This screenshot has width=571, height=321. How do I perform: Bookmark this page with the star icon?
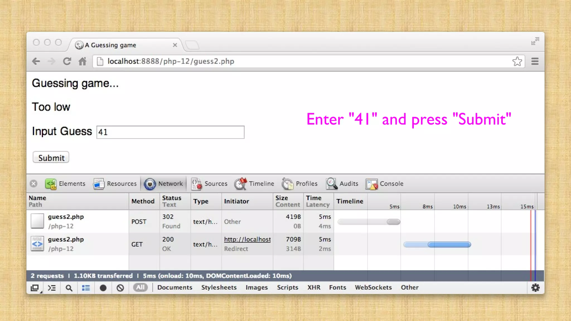tap(517, 61)
